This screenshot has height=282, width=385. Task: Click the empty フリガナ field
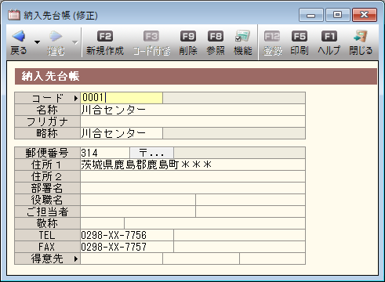193,121
